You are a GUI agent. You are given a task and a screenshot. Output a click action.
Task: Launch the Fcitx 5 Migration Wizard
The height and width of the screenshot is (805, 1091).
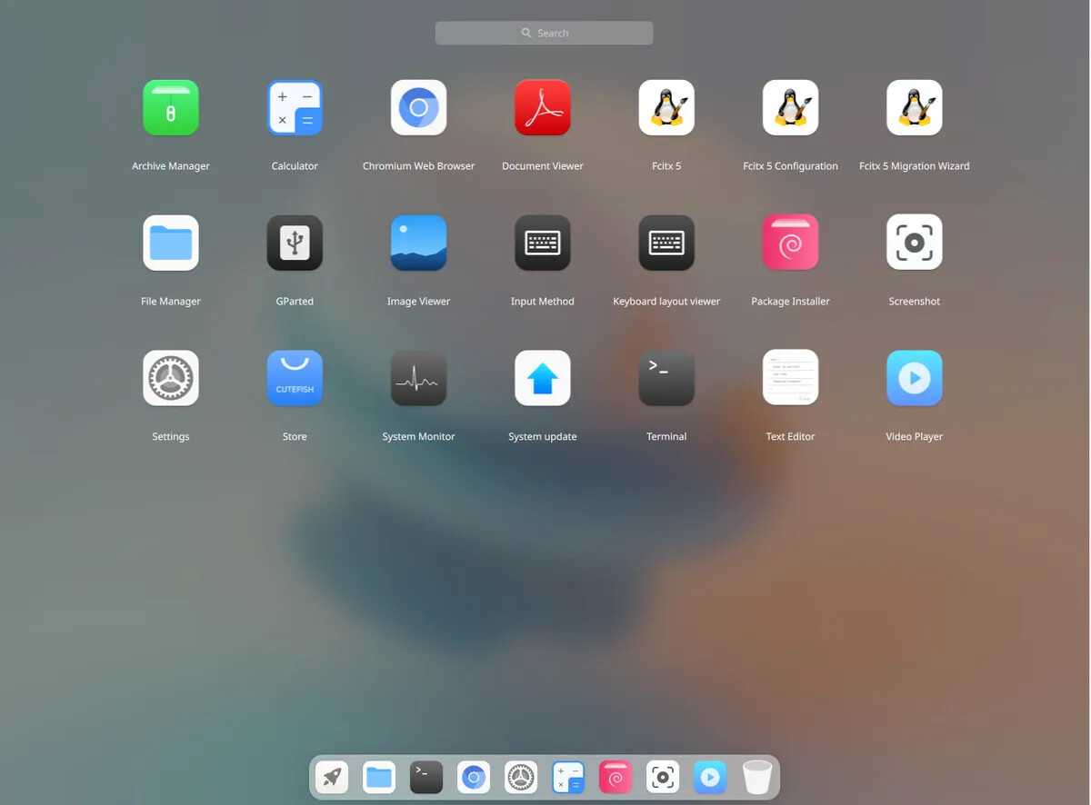(914, 107)
